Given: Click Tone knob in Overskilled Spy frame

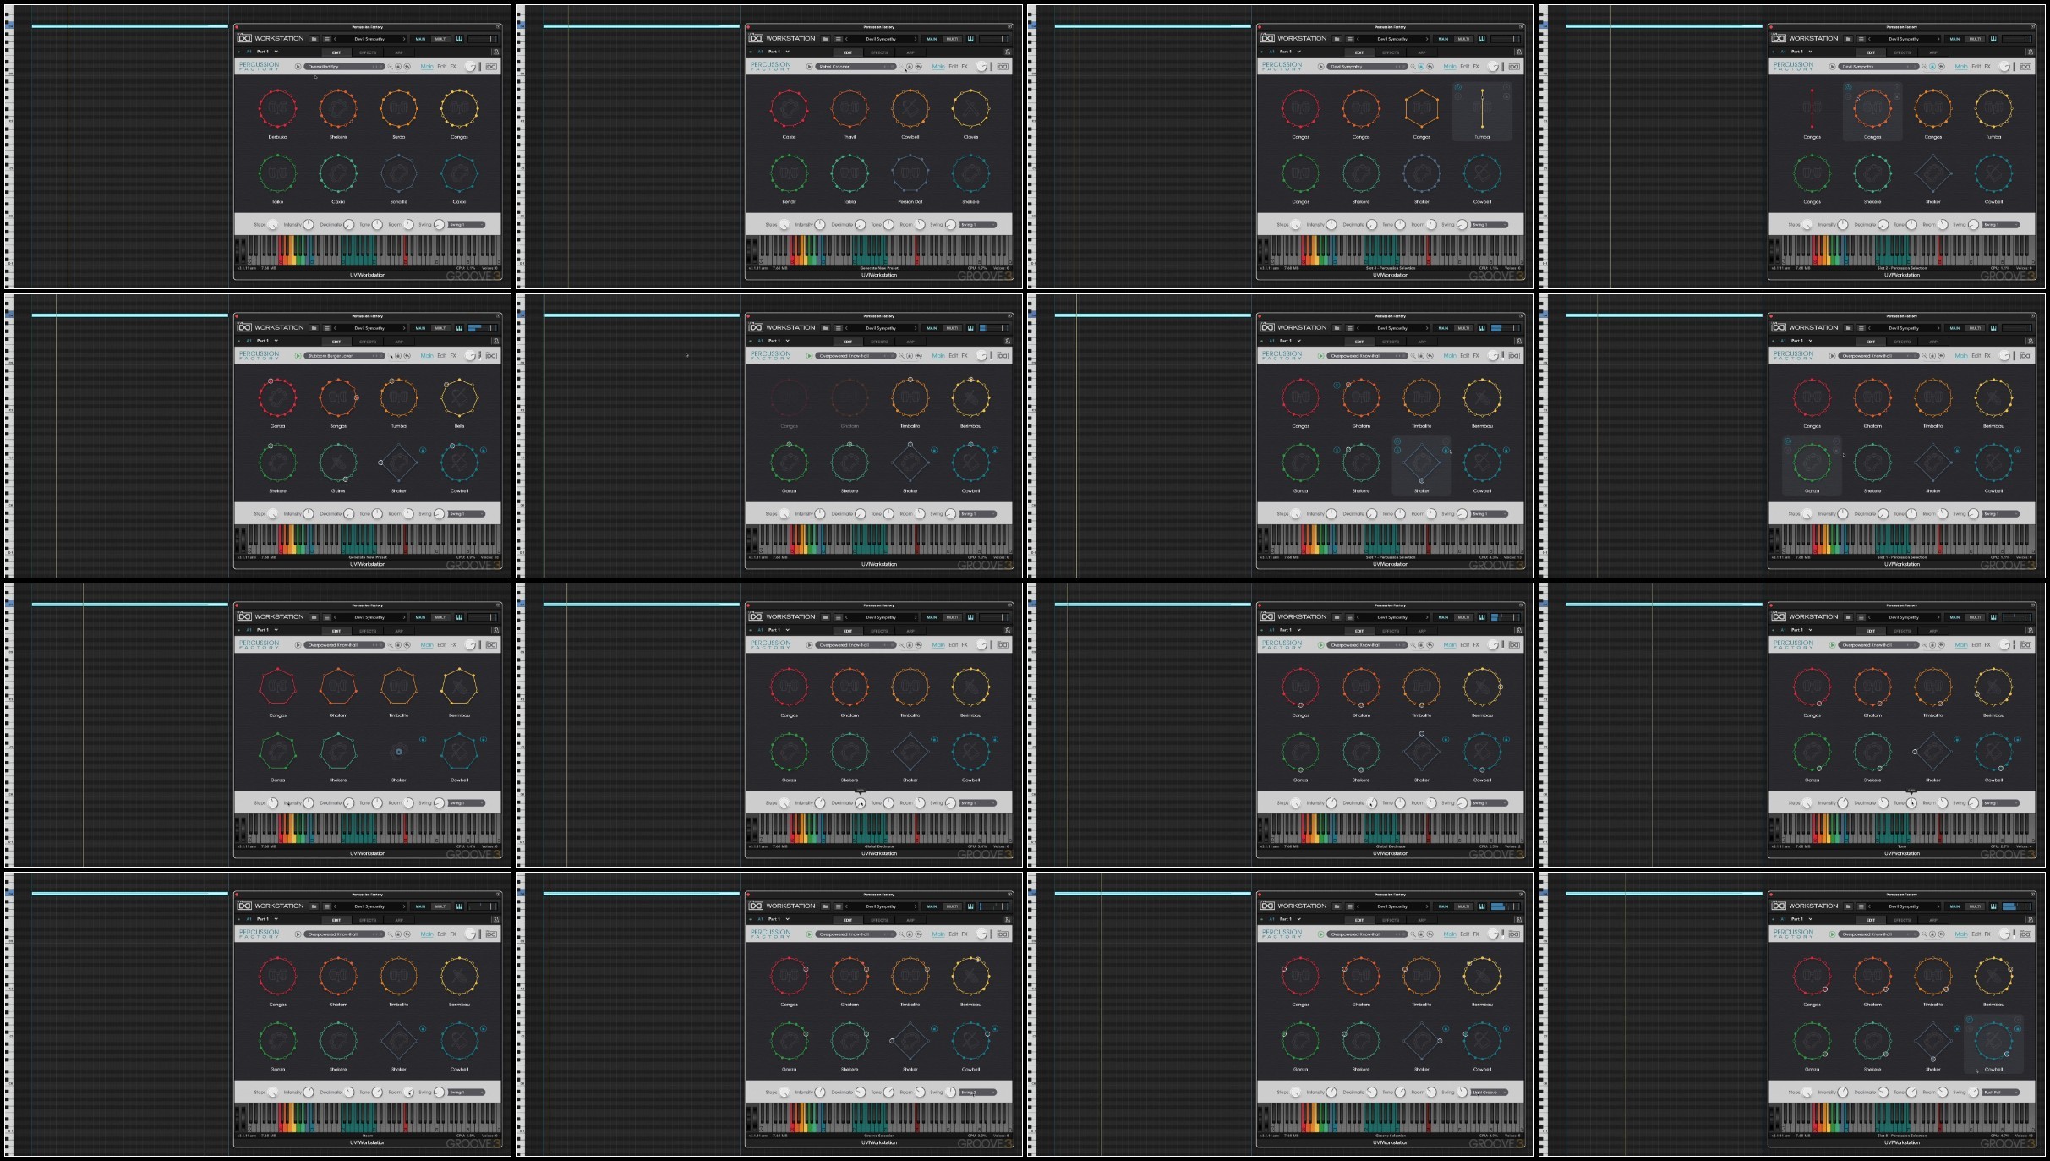Looking at the screenshot, I should (377, 225).
